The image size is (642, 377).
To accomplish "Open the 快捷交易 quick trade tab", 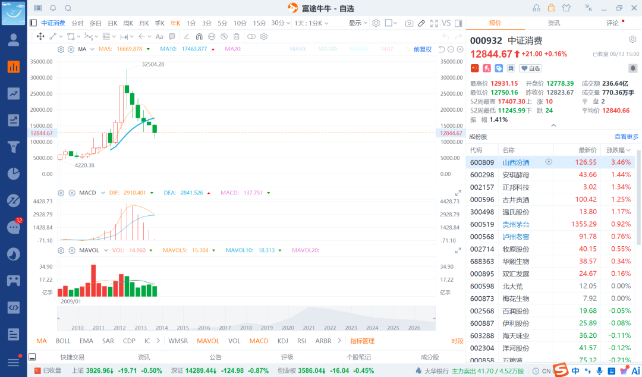I will 73,357.
